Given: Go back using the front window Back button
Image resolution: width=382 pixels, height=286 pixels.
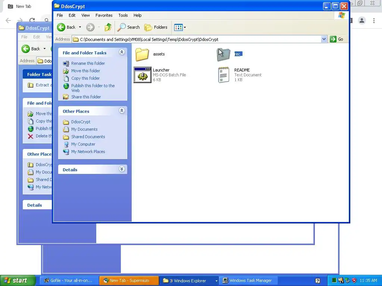Looking at the screenshot, I should tap(66, 27).
